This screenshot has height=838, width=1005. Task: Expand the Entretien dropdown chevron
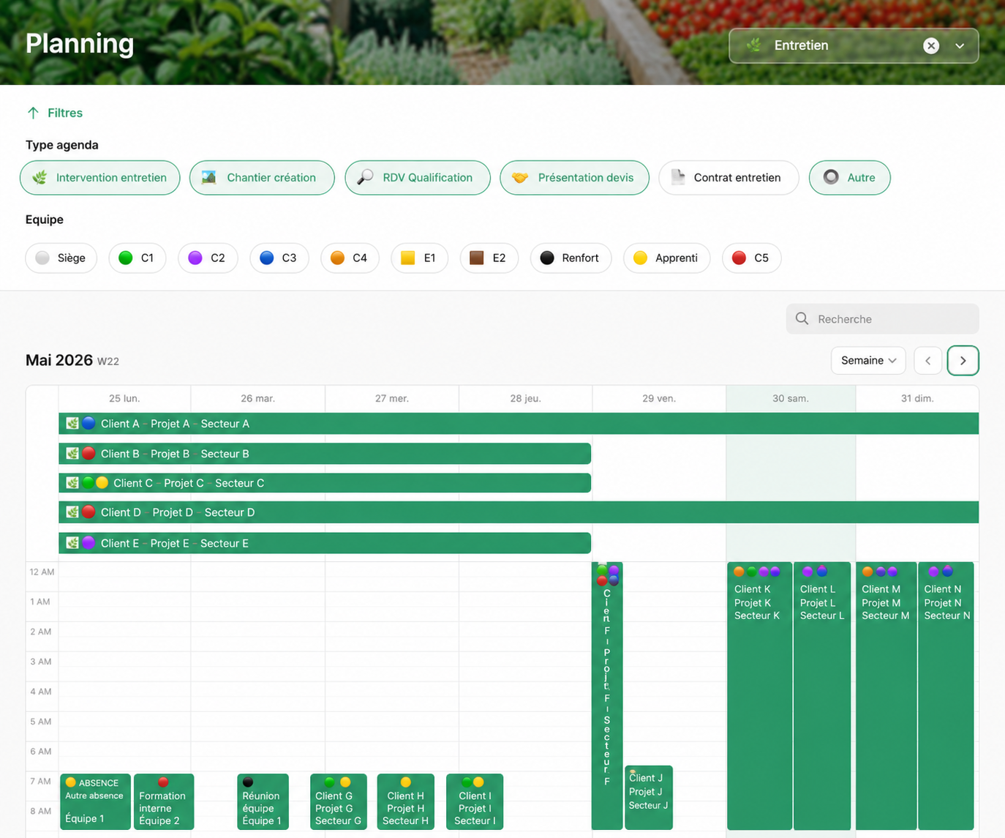[x=960, y=45]
